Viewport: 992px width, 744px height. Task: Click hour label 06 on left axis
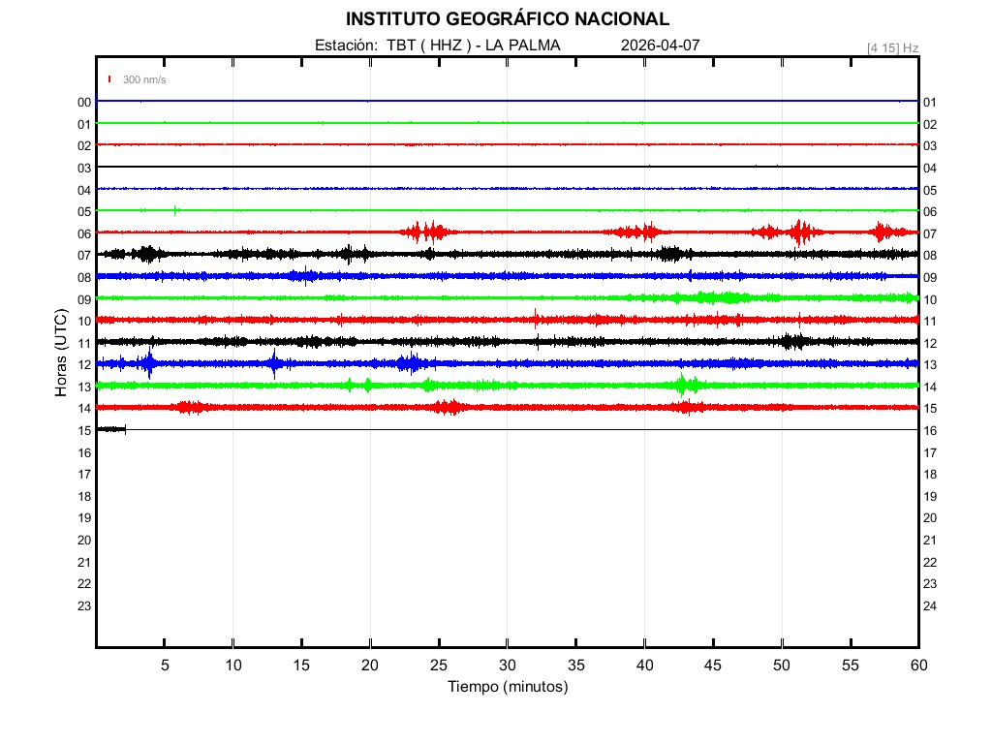(84, 233)
